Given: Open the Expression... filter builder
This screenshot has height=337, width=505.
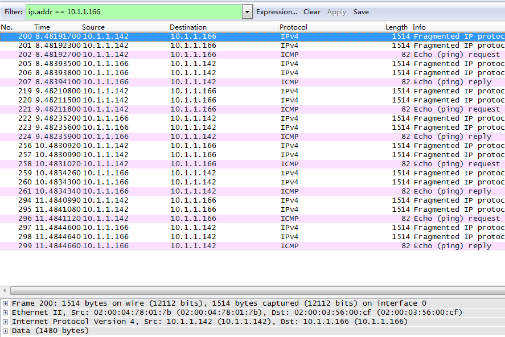Looking at the screenshot, I should pyautogui.click(x=277, y=12).
